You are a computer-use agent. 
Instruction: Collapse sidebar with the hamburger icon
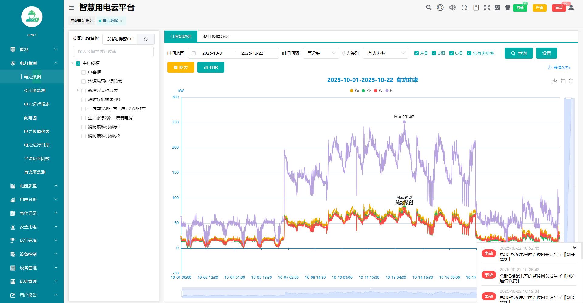point(72,8)
